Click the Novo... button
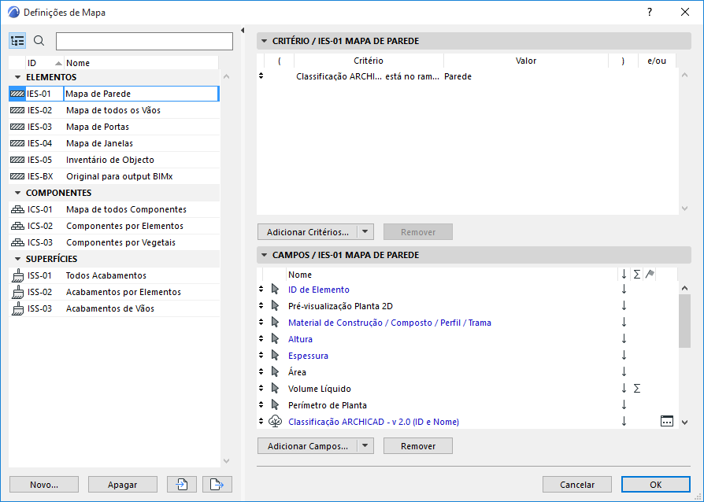The image size is (704, 502). pos(44,485)
